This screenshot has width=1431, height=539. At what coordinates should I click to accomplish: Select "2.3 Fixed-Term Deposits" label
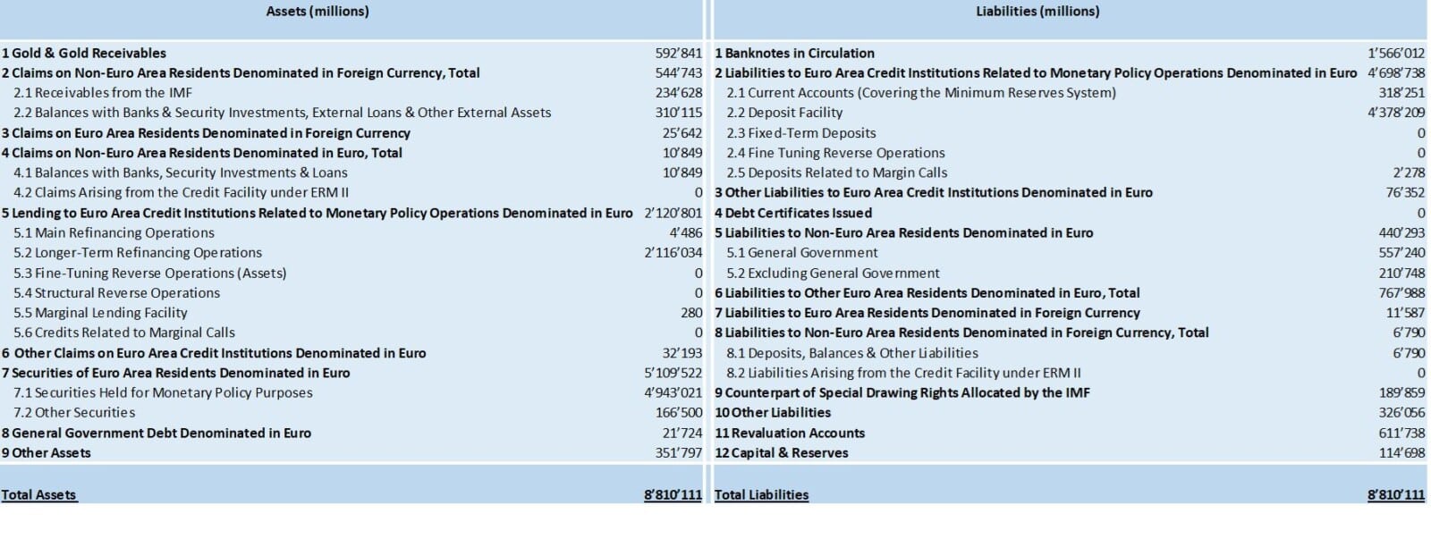pos(801,133)
